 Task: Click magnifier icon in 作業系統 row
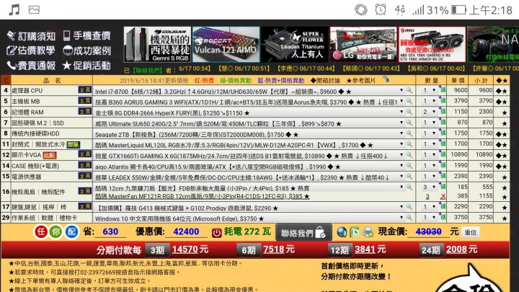(409, 218)
